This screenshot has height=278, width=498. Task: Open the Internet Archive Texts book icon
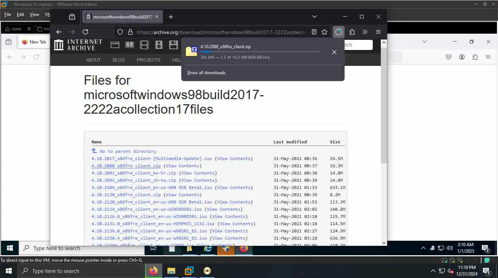point(130,45)
